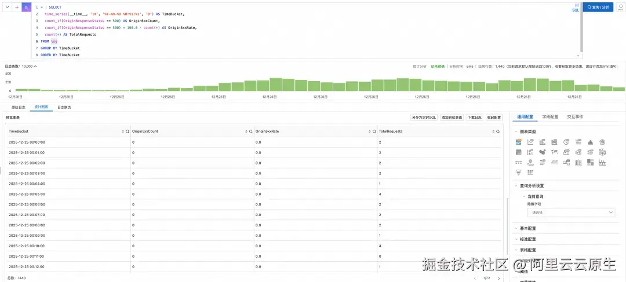This screenshot has height=282, width=626.
Task: Select the map pin chart icon
Action: (530, 162)
